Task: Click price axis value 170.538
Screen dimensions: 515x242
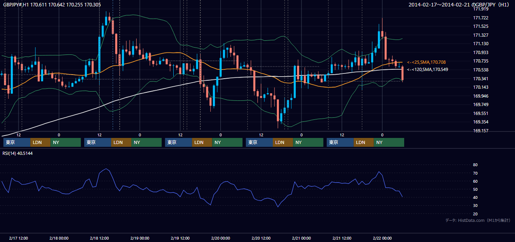Action: (x=481, y=70)
